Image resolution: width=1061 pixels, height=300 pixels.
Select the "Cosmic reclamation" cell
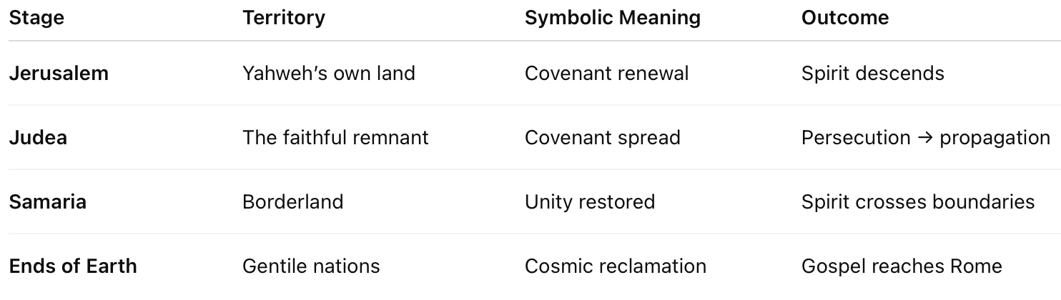tap(615, 266)
